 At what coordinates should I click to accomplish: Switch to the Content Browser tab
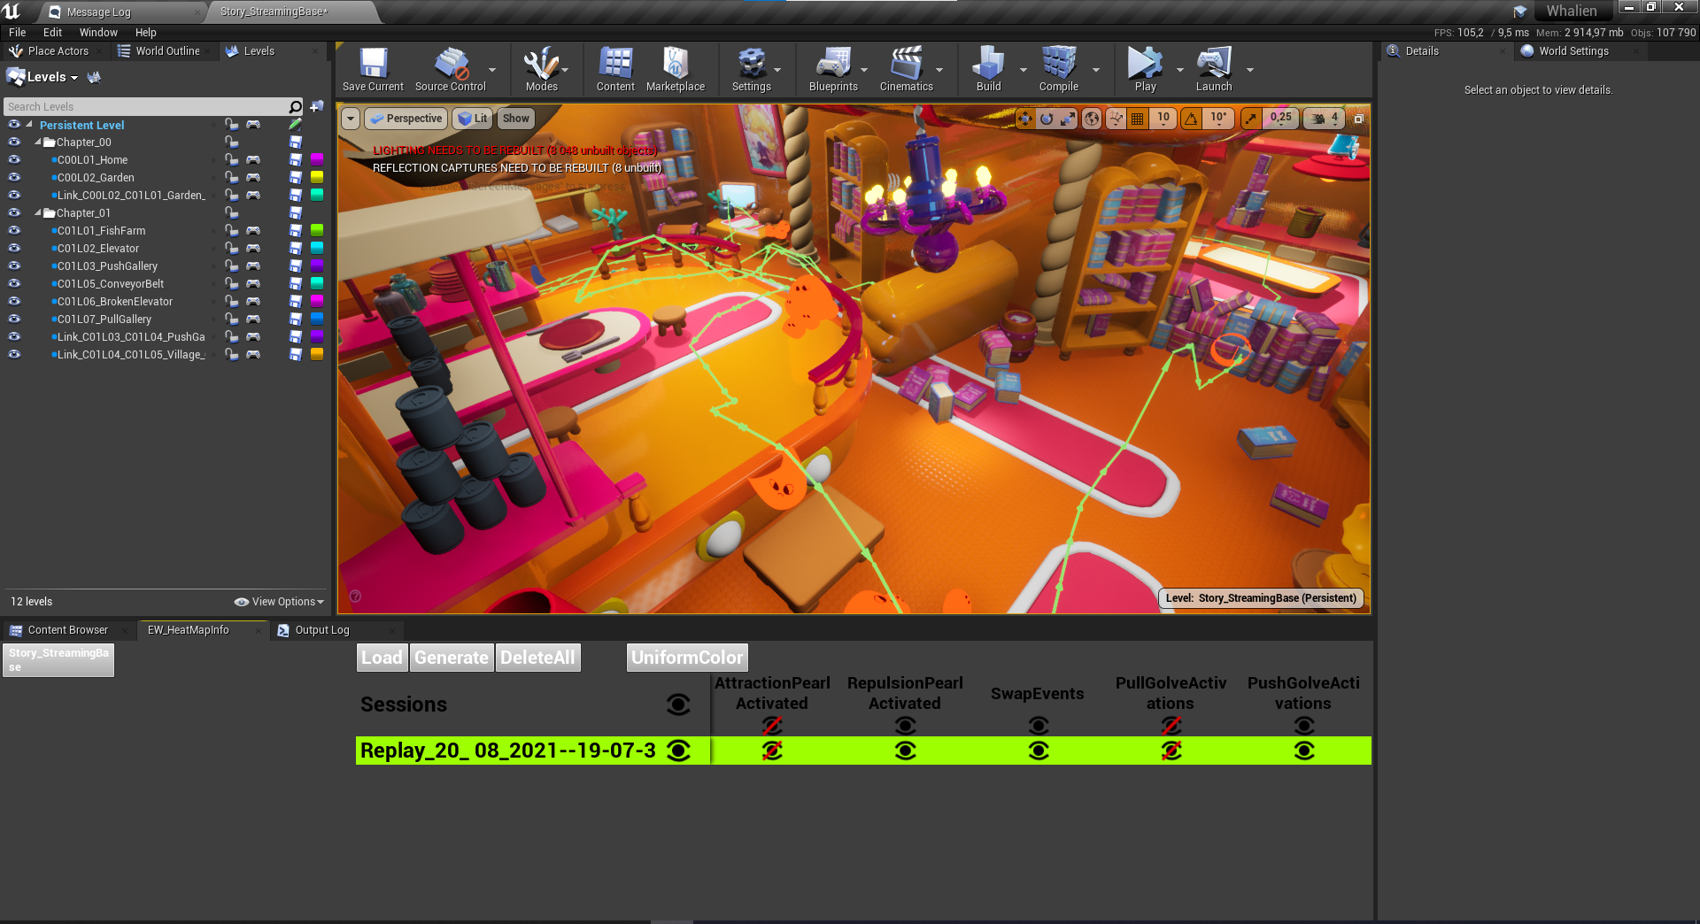[x=67, y=630]
